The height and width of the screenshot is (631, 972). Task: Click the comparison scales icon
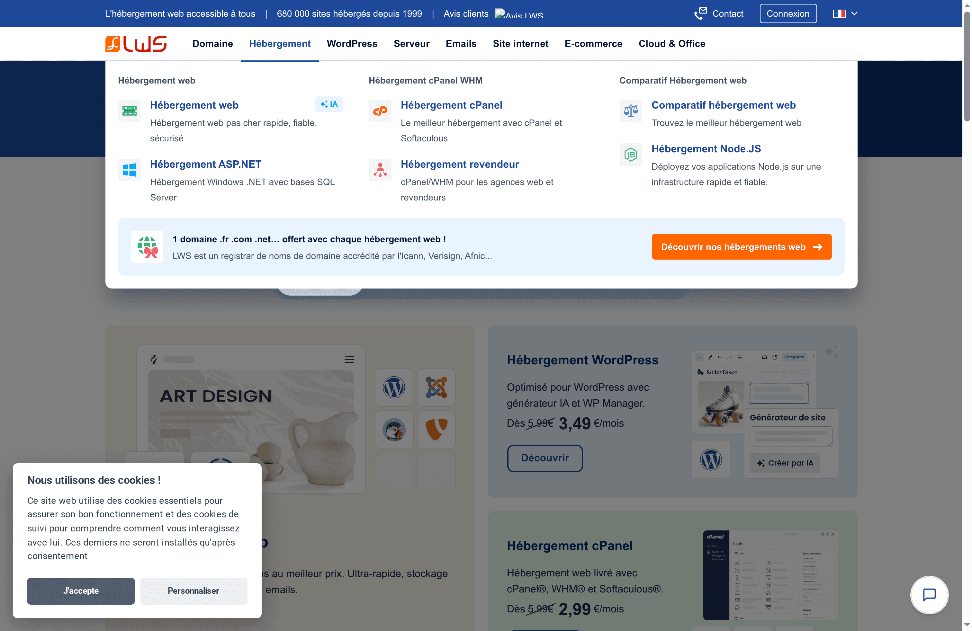[x=631, y=111]
